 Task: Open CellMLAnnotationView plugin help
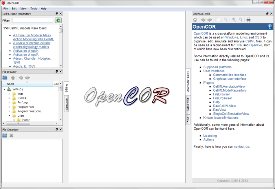pyautogui.click(x=229, y=86)
